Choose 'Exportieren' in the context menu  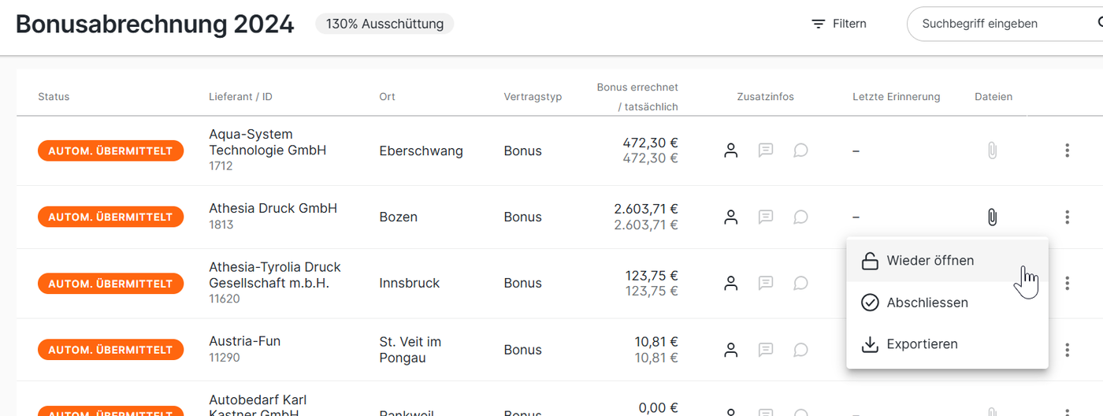coord(922,344)
